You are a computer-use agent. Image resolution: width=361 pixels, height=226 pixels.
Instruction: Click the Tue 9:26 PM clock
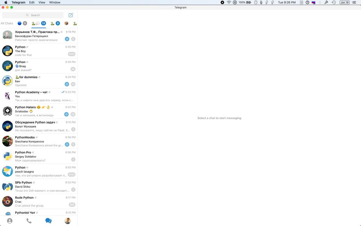pos(287,2)
